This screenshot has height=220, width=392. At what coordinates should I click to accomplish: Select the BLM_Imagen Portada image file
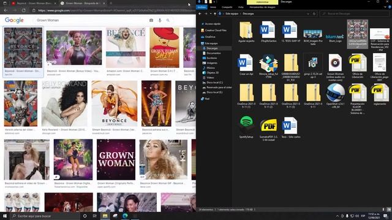tap(313, 37)
